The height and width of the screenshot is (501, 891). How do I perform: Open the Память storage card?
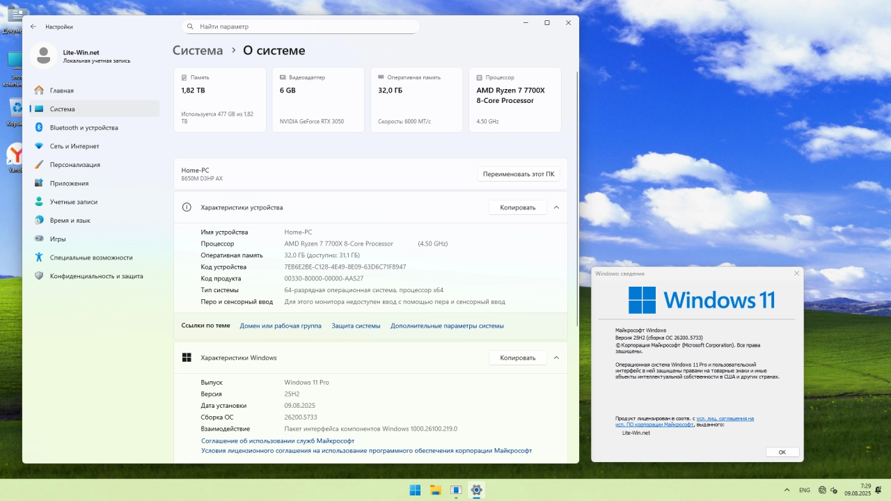[x=220, y=100]
